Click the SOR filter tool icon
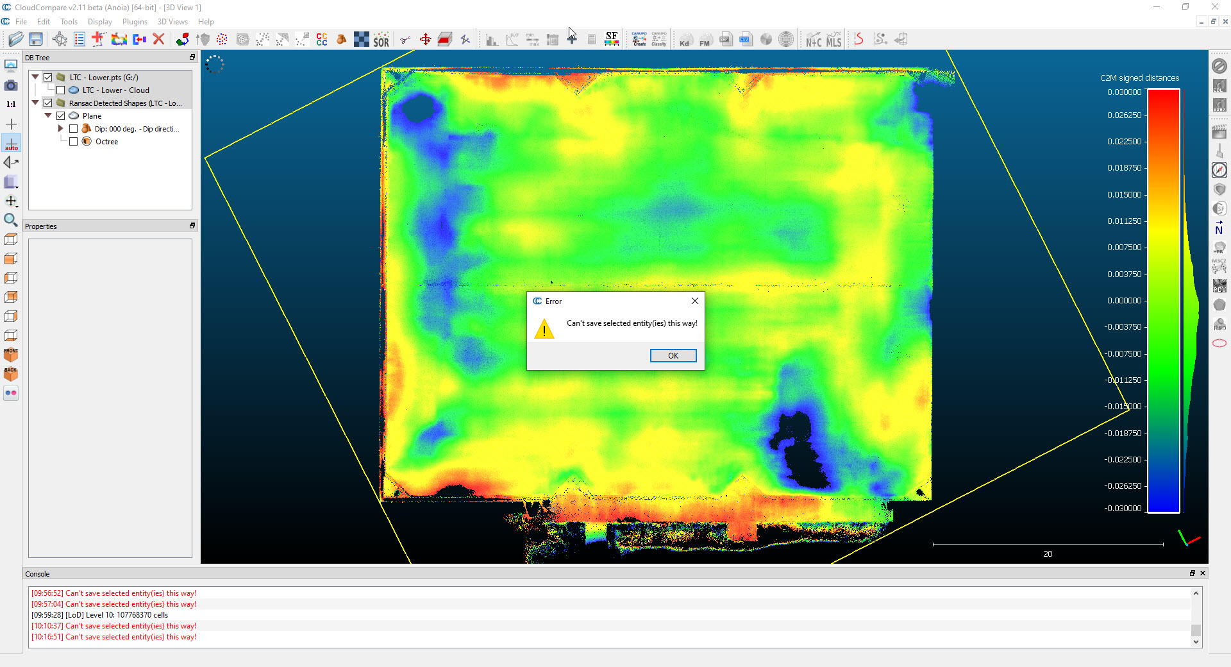This screenshot has height=667, width=1231. pos(381,40)
